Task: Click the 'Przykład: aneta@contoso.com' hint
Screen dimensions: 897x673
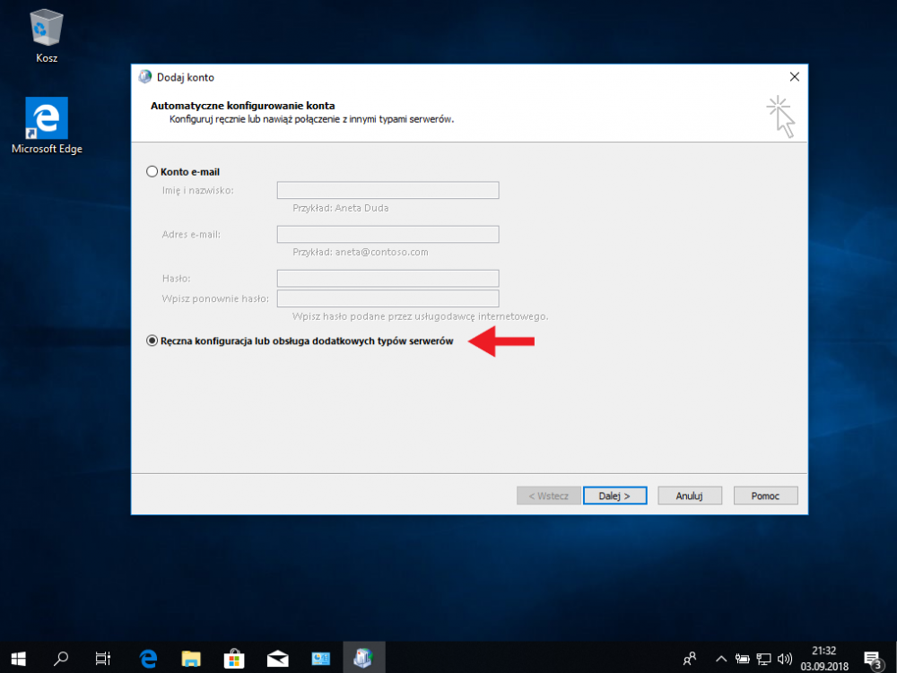Action: [x=361, y=252]
